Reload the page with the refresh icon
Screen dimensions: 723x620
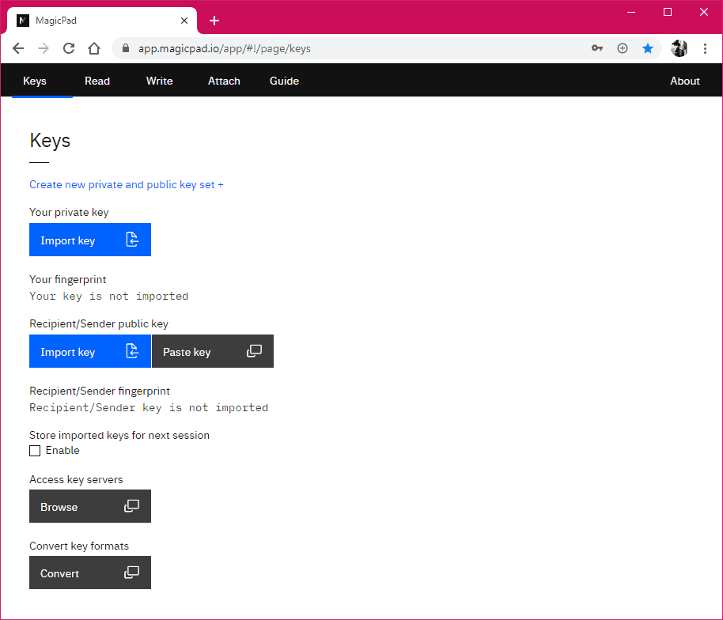tap(68, 48)
